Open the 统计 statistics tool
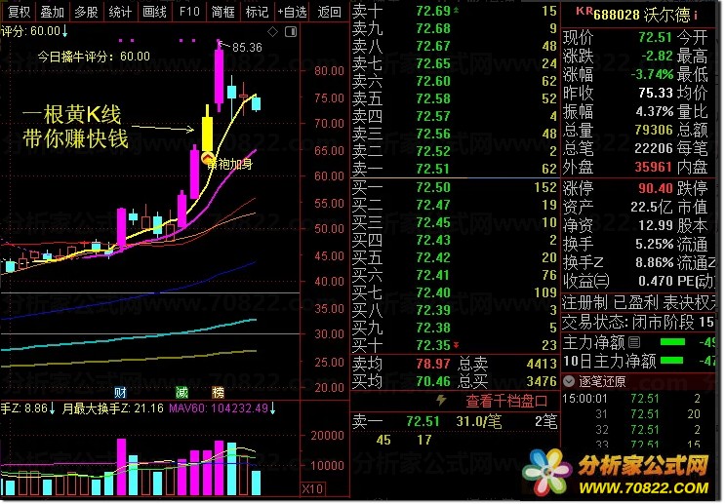 coord(120,12)
